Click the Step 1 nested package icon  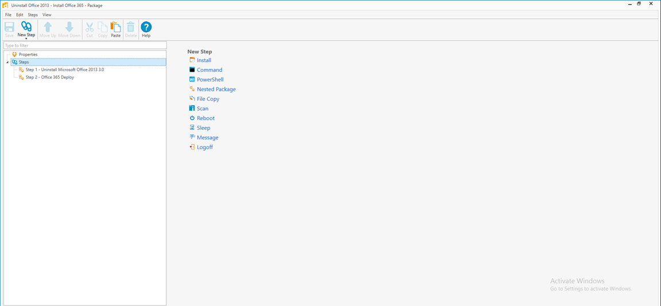[x=21, y=69]
